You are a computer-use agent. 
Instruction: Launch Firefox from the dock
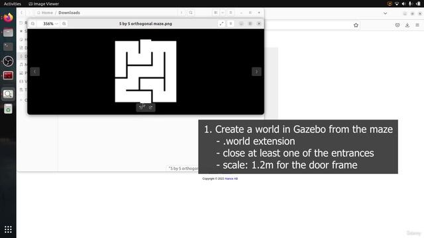coord(8,18)
